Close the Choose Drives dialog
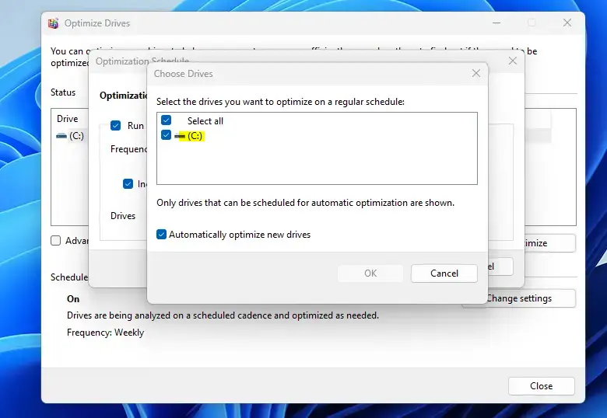Viewport: 607px width, 418px height. point(476,73)
